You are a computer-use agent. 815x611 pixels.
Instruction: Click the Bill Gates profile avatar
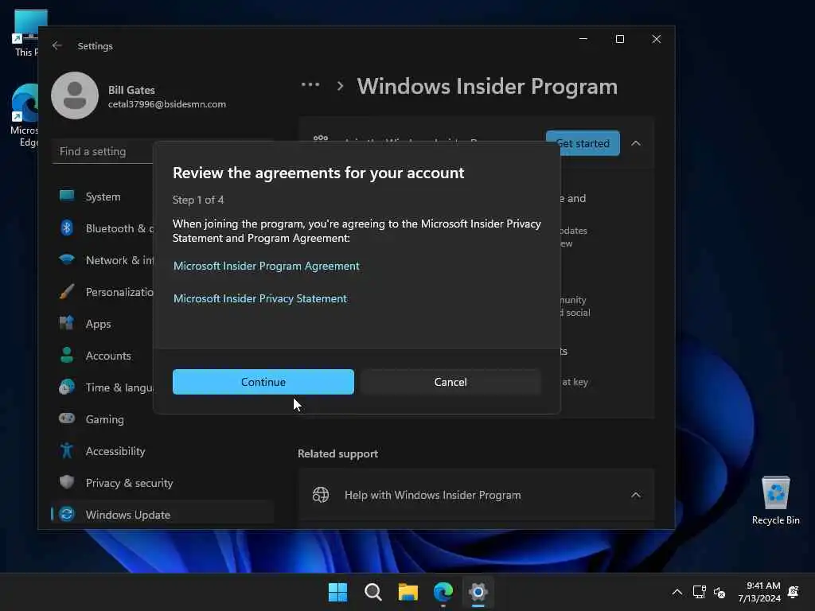click(x=75, y=95)
